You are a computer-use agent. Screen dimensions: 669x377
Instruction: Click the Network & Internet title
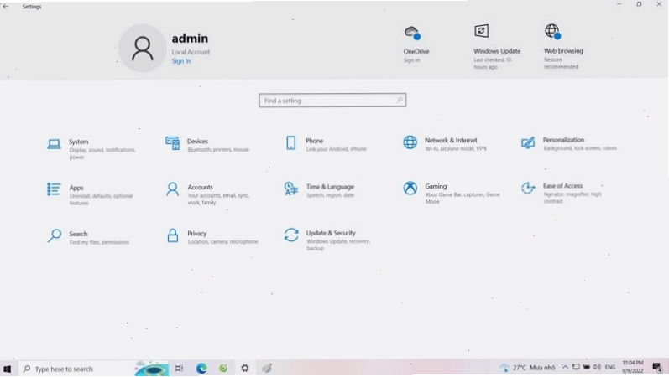click(451, 140)
